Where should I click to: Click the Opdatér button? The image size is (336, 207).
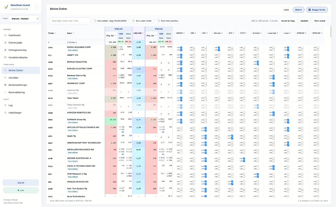tap(304, 21)
